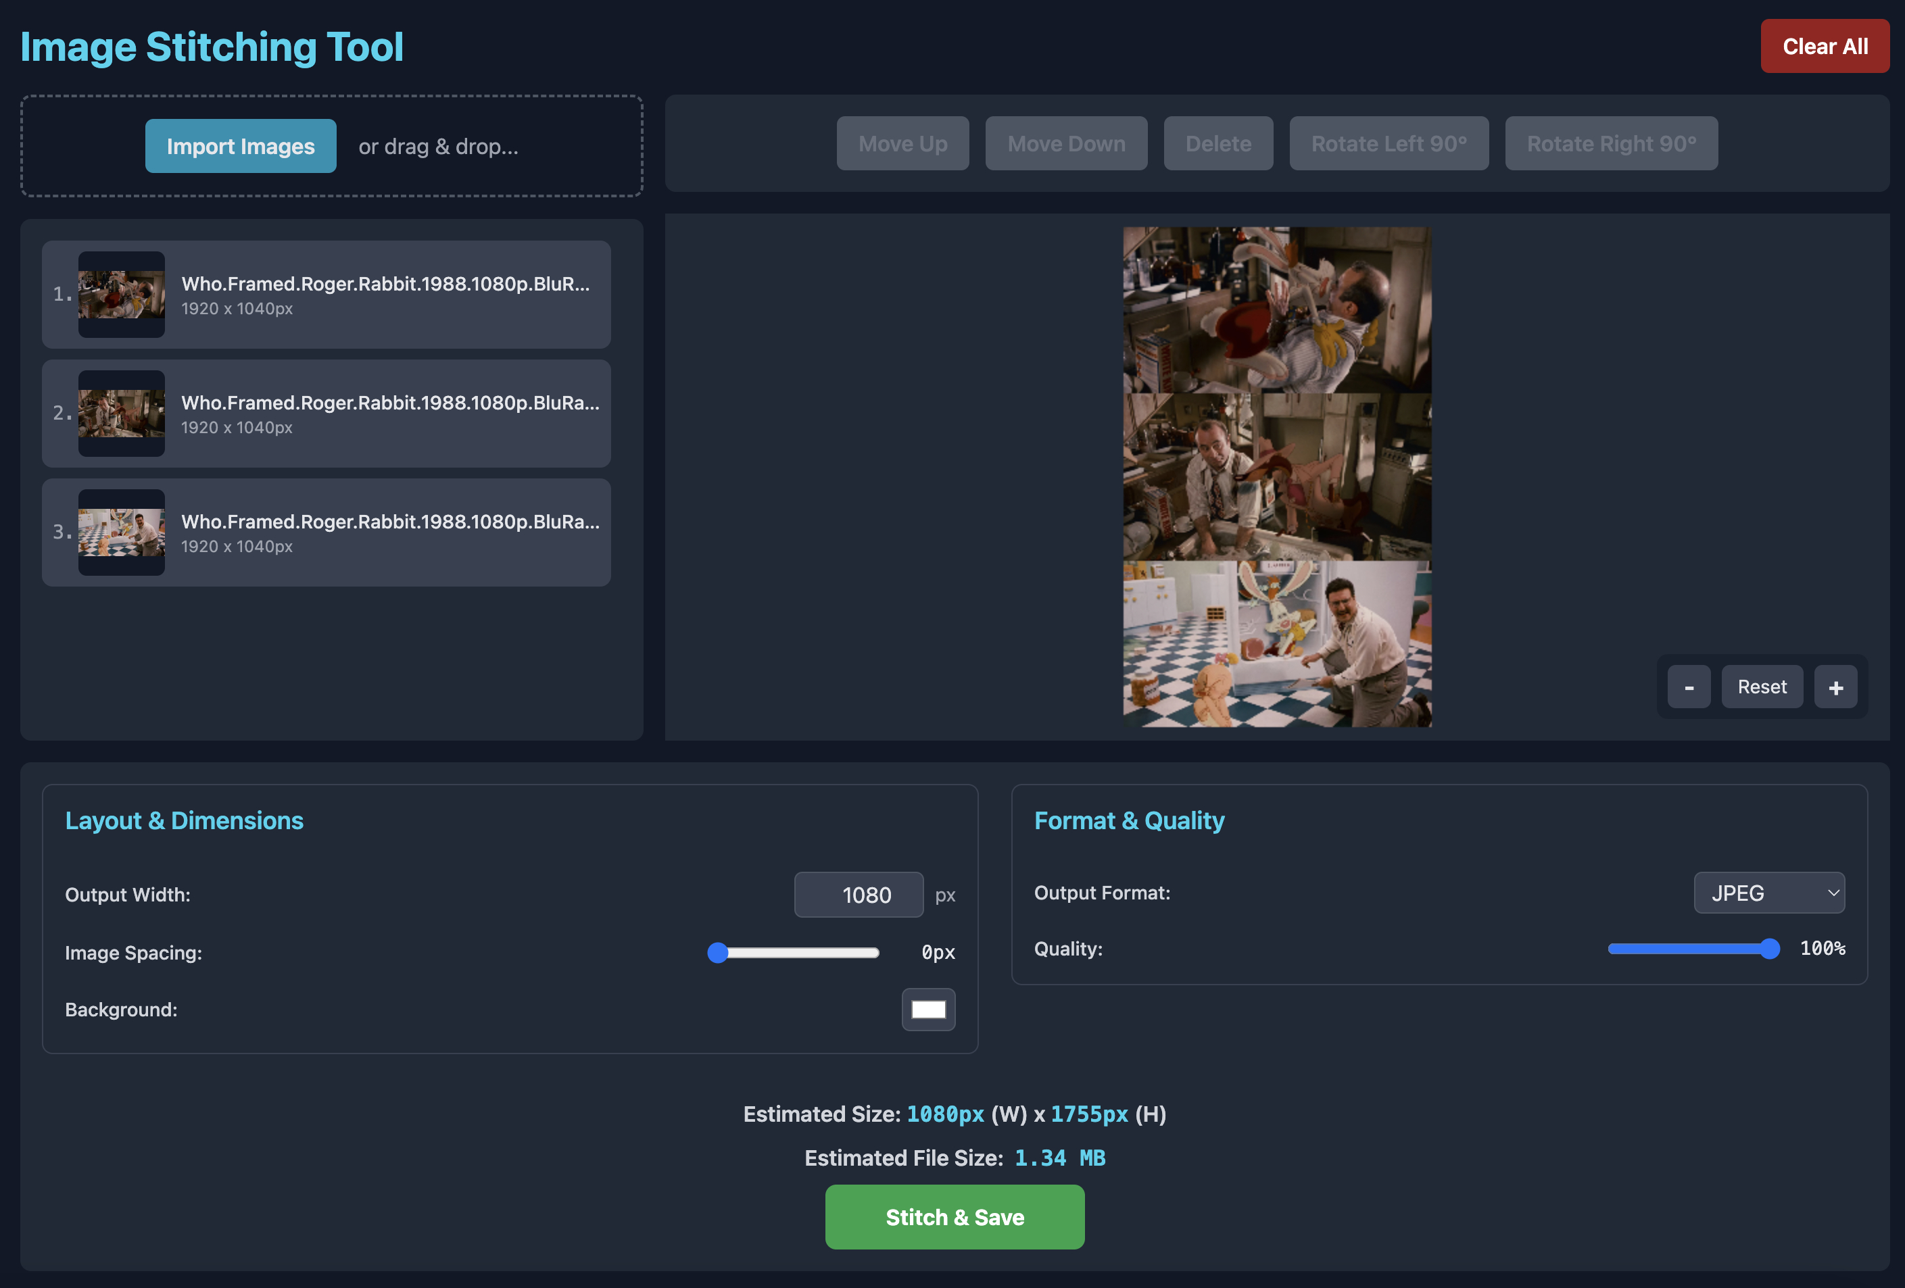Open the Background color picker
The image size is (1905, 1288).
click(x=927, y=1010)
